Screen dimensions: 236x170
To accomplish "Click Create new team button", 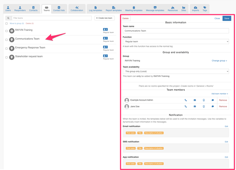I will click(105, 18).
